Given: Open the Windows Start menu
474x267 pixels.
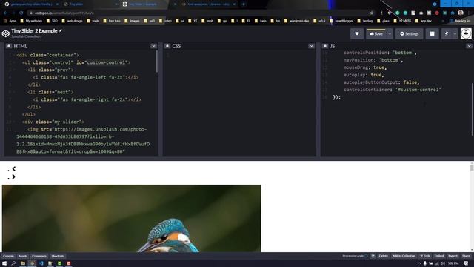Looking at the screenshot, I should pyautogui.click(x=4, y=263).
